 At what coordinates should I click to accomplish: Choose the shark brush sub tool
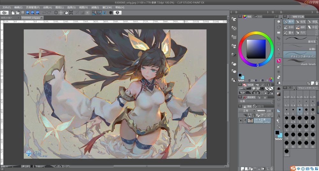tap(300, 62)
